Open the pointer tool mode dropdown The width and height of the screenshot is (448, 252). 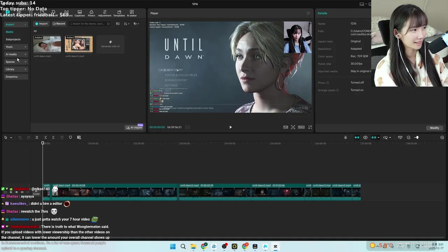[11, 138]
